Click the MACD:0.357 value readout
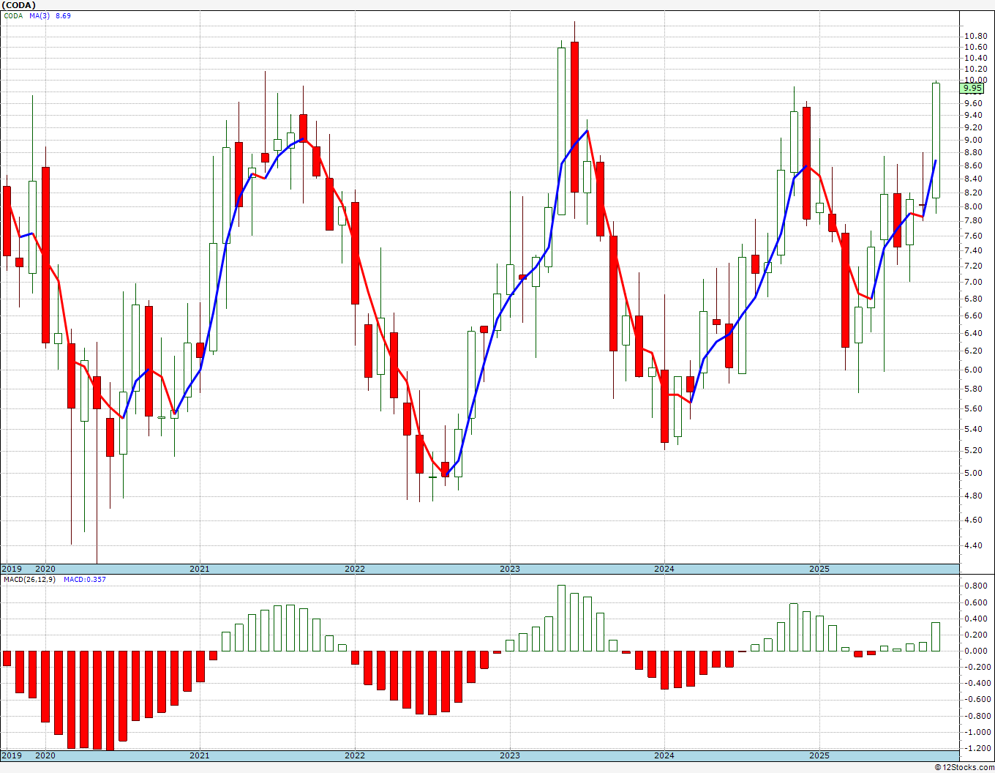The height and width of the screenshot is (773, 995). click(84, 579)
